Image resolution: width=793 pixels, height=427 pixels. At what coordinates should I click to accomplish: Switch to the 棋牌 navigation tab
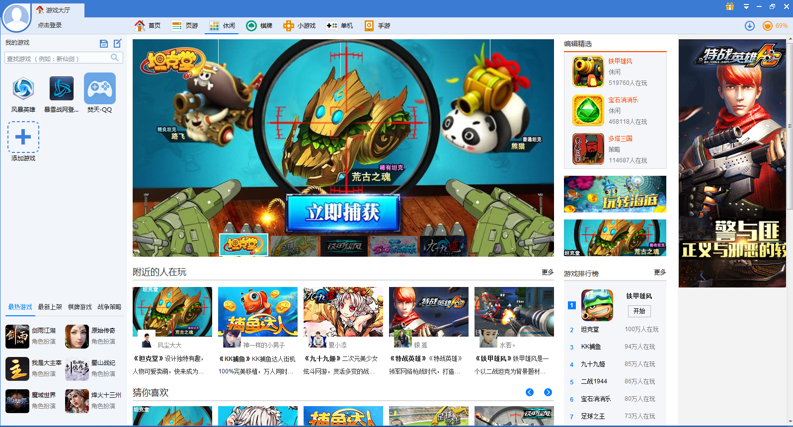pos(259,26)
